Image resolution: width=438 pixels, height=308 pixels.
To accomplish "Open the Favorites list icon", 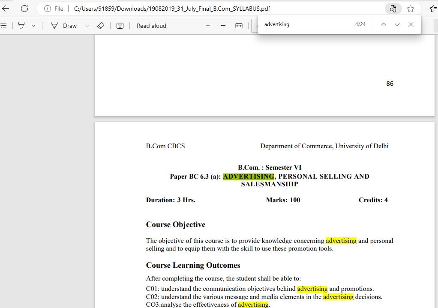I will [x=433, y=9].
